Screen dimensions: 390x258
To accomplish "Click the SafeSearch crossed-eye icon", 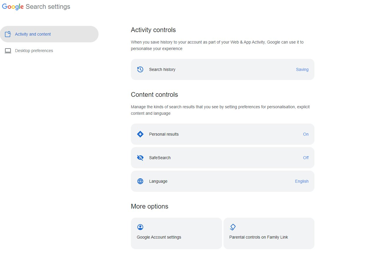I will 140,158.
